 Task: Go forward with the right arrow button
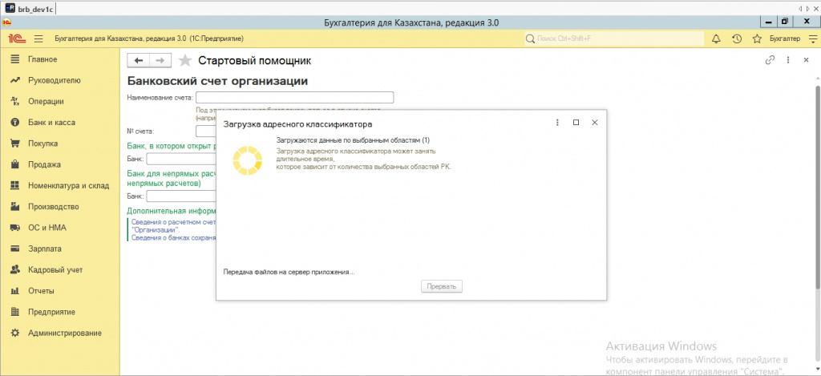tap(160, 61)
